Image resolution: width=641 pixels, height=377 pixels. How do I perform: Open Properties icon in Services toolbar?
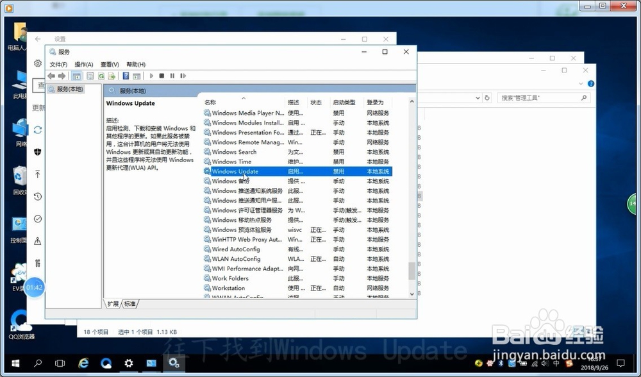[90, 76]
